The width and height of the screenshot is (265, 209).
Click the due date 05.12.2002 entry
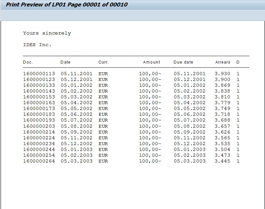point(190,144)
